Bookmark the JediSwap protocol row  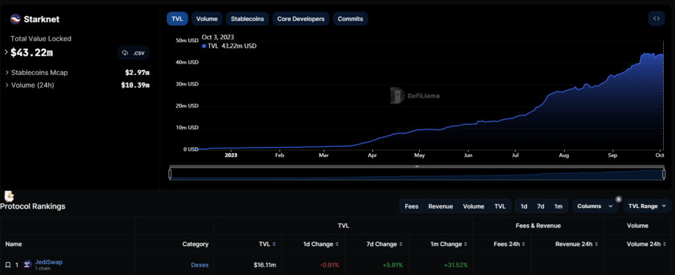[x=8, y=264]
